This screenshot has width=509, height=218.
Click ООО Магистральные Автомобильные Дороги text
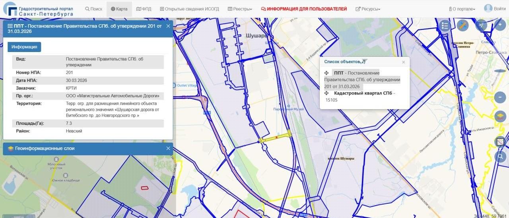click(113, 96)
